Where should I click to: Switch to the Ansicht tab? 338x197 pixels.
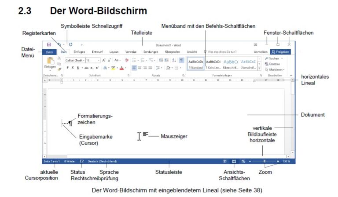pos(192,52)
